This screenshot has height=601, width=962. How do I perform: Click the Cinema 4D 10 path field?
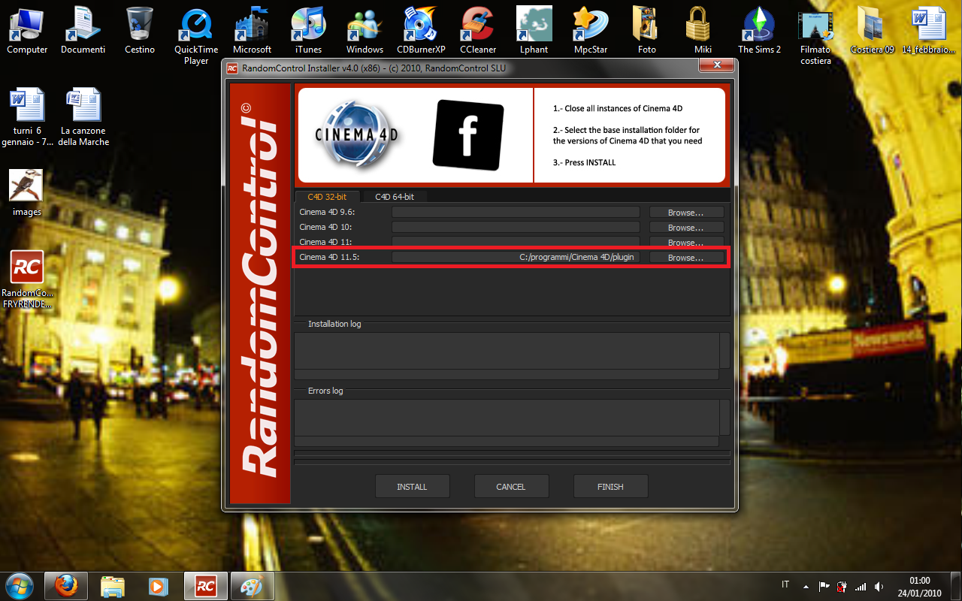516,227
